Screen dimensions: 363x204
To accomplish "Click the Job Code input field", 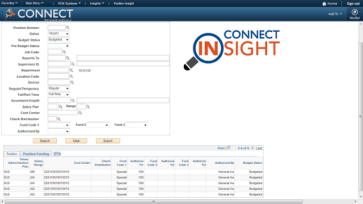I will (x=55, y=52).
